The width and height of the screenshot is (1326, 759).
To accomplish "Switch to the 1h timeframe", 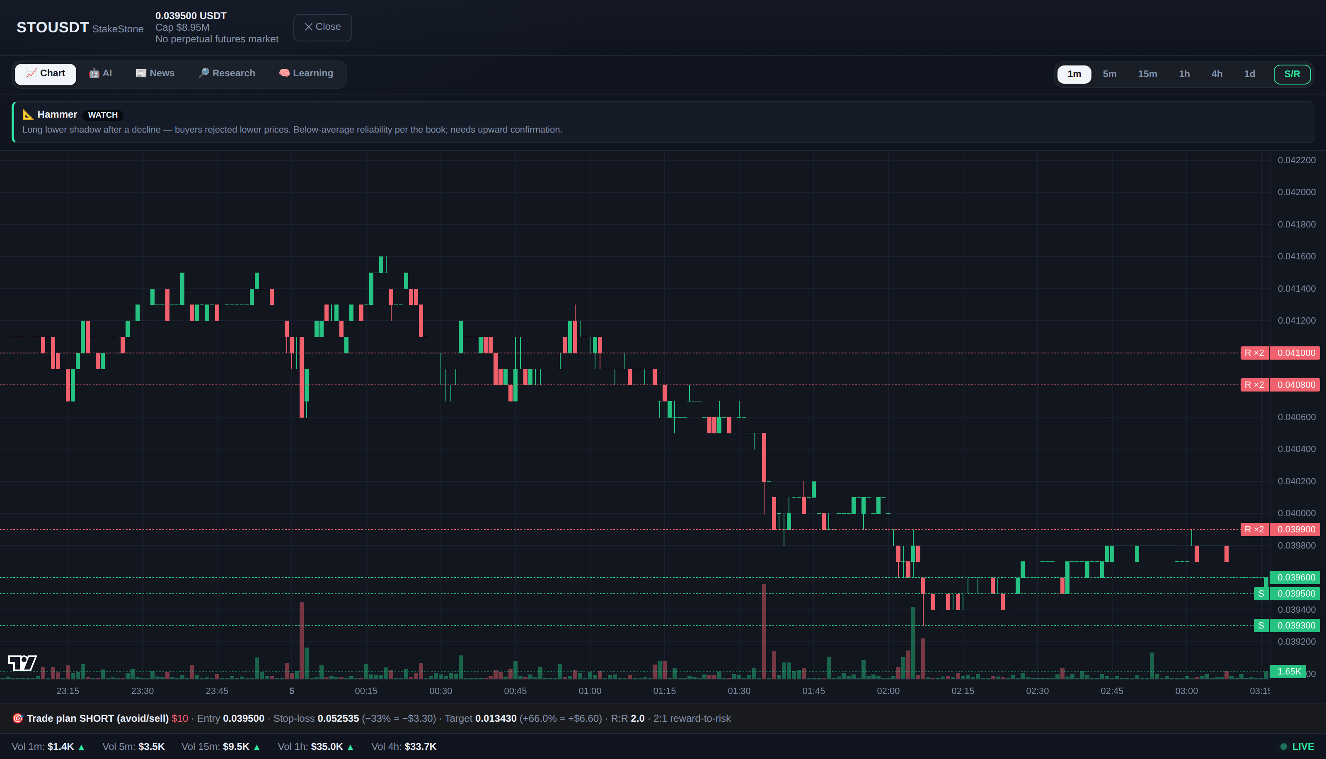I will point(1184,74).
